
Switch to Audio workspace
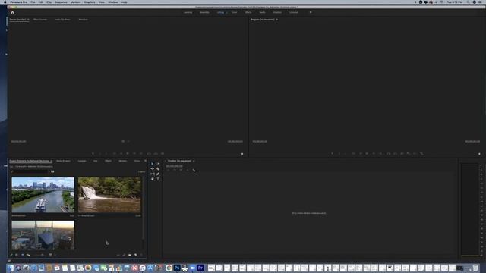262,12
